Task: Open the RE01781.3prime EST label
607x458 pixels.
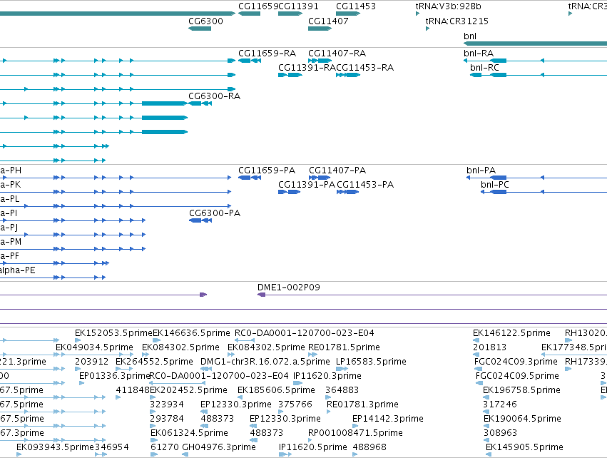Action: (x=362, y=404)
